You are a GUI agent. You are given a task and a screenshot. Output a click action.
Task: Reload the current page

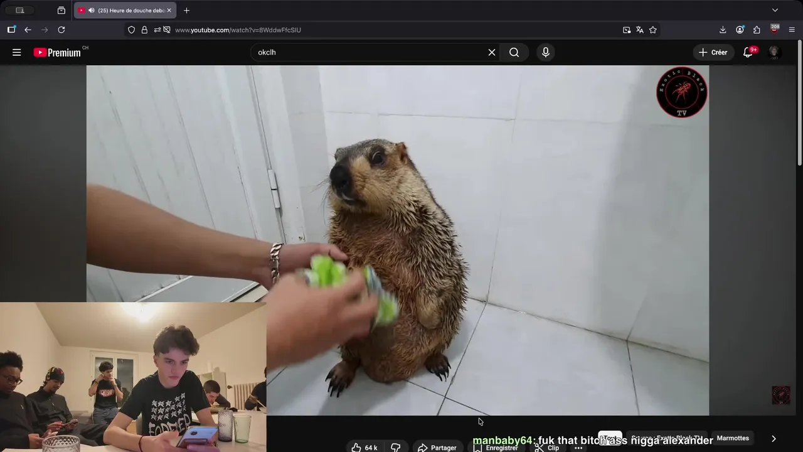[x=61, y=30]
